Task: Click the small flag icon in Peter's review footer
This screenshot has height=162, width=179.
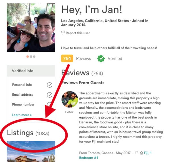Action: click(x=136, y=153)
